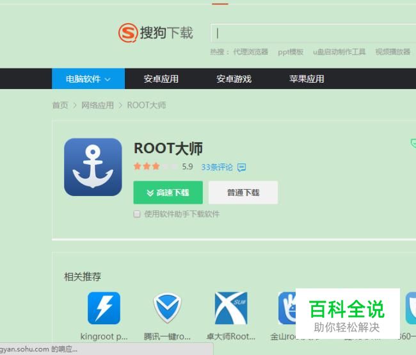
Task: Enable the 使用软件助手下载软件 checkbox
Action: coord(137,214)
